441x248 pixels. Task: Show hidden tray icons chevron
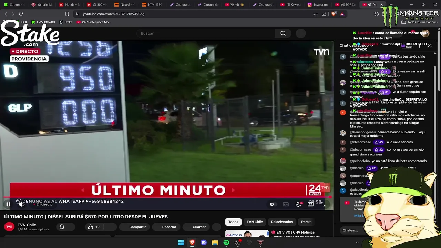tap(357, 242)
